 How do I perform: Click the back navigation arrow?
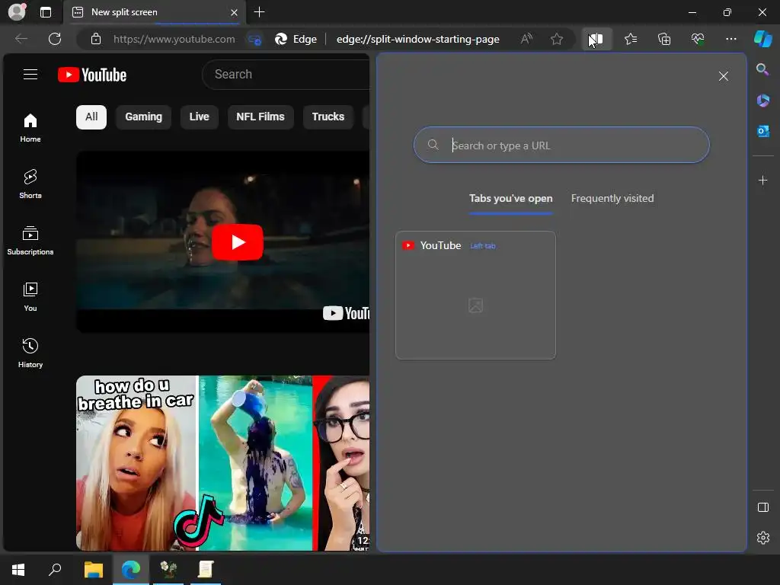pyautogui.click(x=21, y=39)
